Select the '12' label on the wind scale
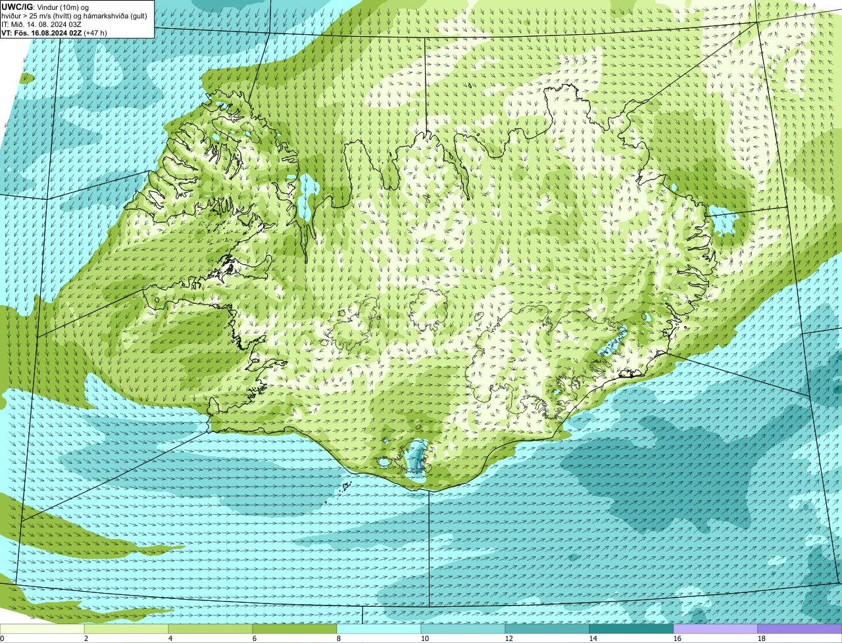This screenshot has height=643, width=842. (x=509, y=638)
